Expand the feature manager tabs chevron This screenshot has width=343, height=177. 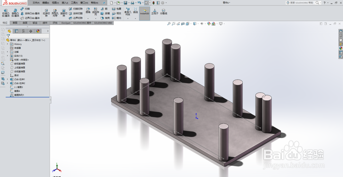click(48, 31)
